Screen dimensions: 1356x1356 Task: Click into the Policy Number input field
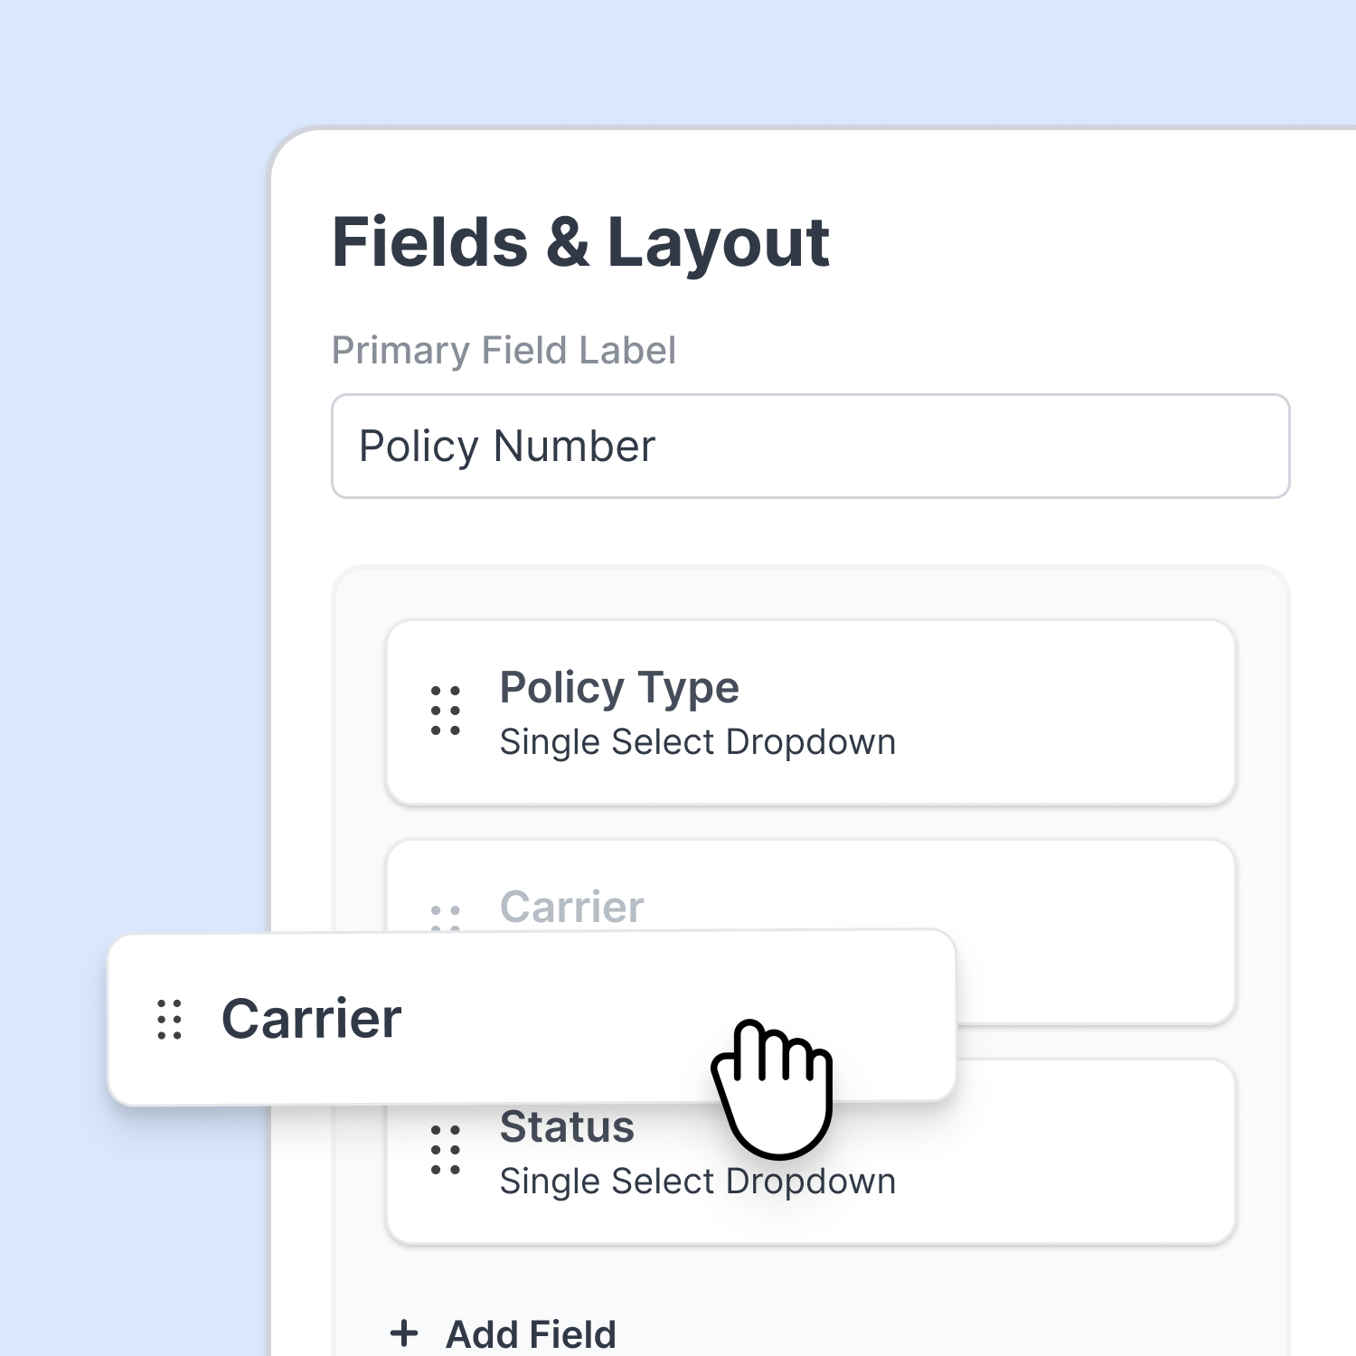click(810, 446)
